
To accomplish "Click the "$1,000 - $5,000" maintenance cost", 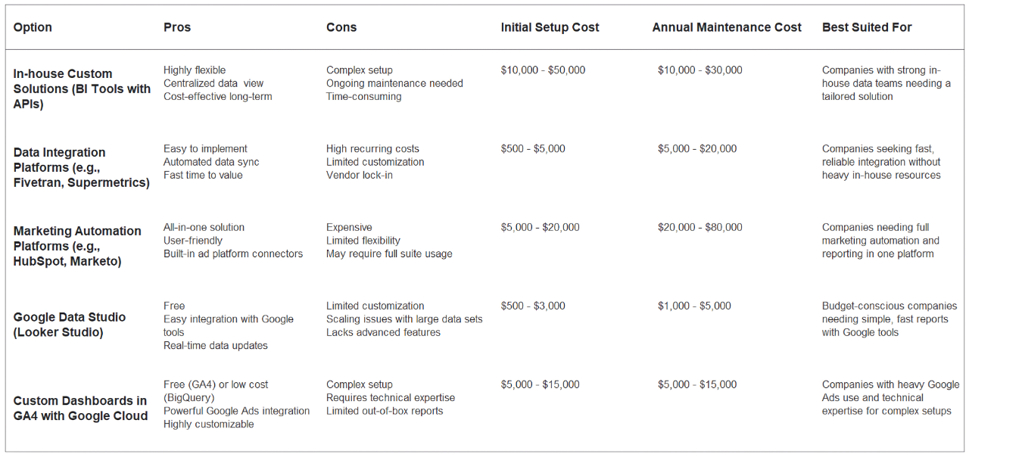I will point(694,306).
